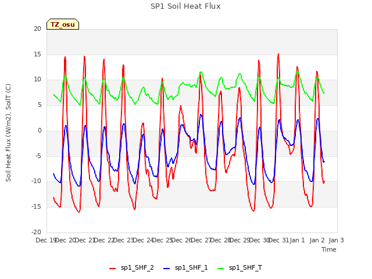Toggle the sp1_SHF_2 legend entry
372x279 pixels.
(x=131, y=268)
